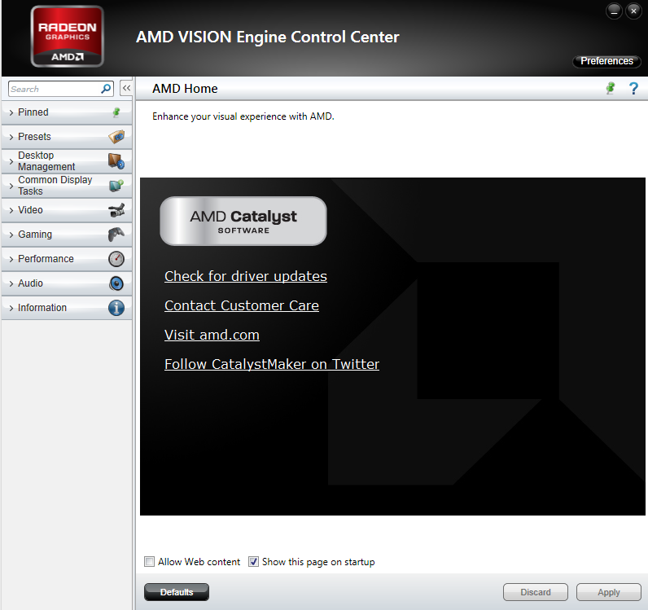Screen dimensions: 648x610
Task: Click the pin icon in Pinned row
Action: tap(116, 112)
